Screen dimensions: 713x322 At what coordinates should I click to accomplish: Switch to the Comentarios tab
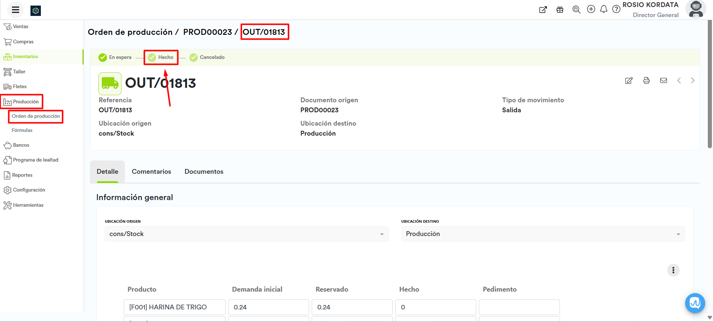[151, 172]
